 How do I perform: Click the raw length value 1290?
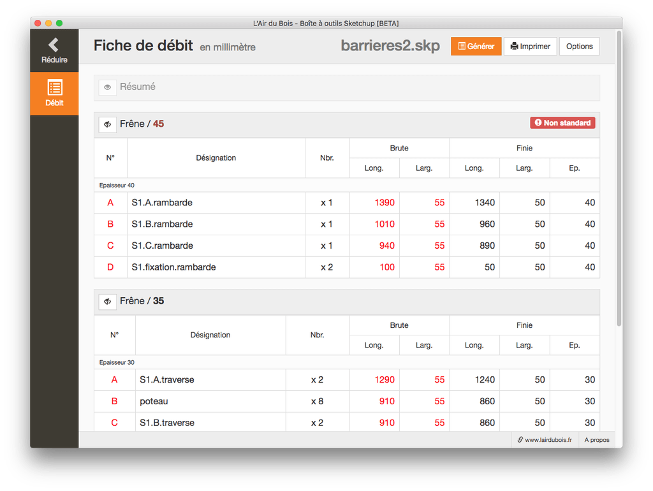(x=385, y=380)
